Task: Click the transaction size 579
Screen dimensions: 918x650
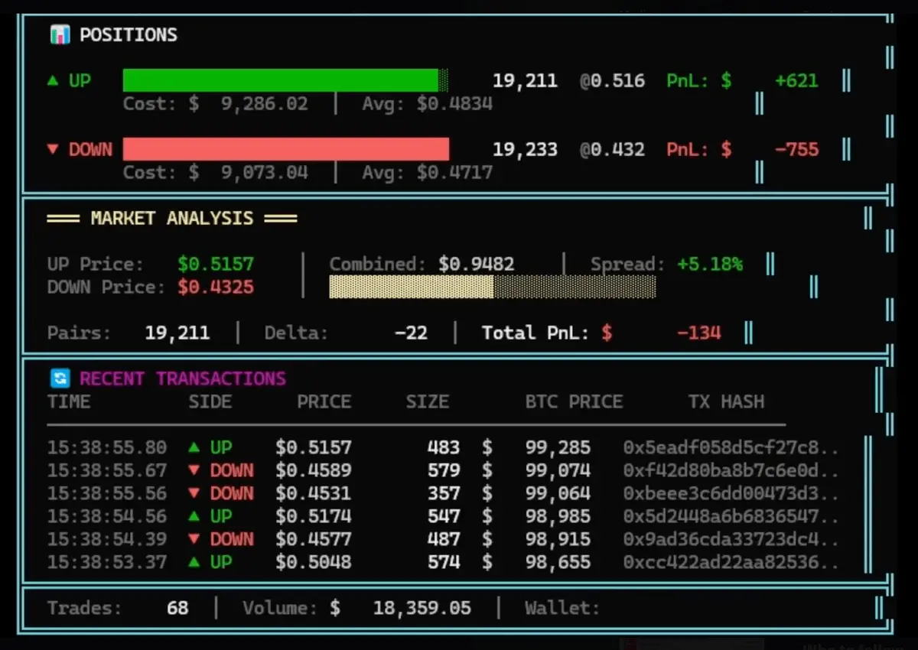Action: coord(444,470)
